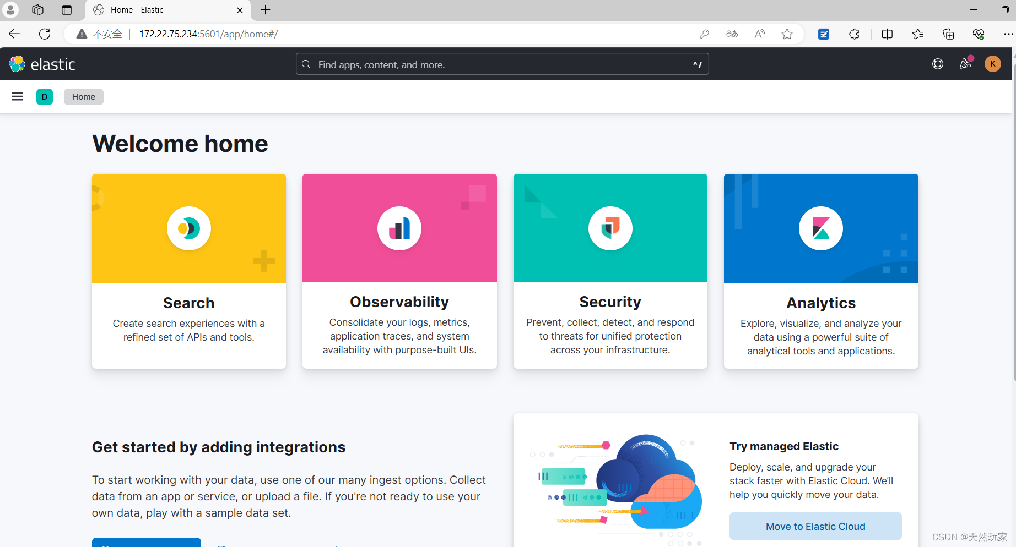
Task: Click the Analytics Kibana icon
Action: tap(821, 228)
